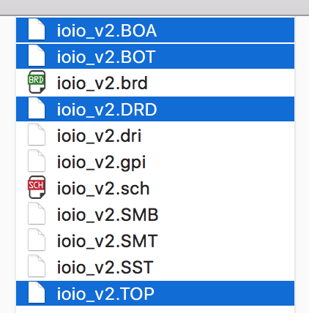Image resolution: width=309 pixels, height=313 pixels.
Task: Click the file icon of ioio_v2.SMT
Action: point(37,240)
